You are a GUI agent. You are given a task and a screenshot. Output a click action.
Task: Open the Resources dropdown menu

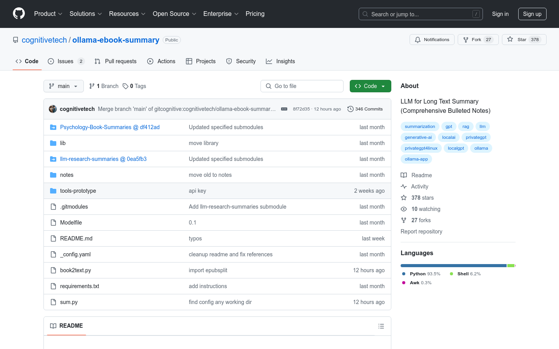click(x=127, y=14)
